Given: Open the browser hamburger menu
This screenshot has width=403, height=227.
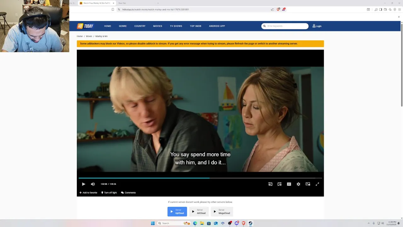Looking at the screenshot, I should coord(399,9).
